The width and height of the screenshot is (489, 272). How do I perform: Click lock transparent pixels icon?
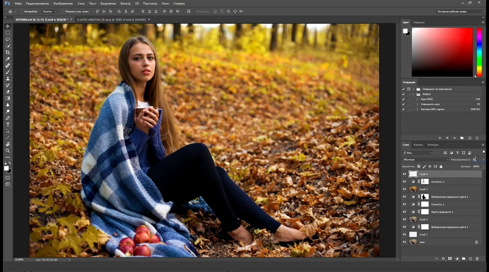(419, 166)
